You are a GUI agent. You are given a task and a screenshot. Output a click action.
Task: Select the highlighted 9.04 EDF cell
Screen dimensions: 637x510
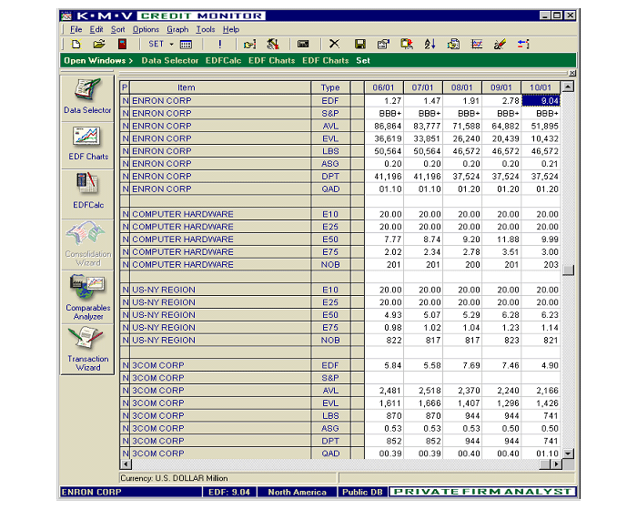coord(541,100)
